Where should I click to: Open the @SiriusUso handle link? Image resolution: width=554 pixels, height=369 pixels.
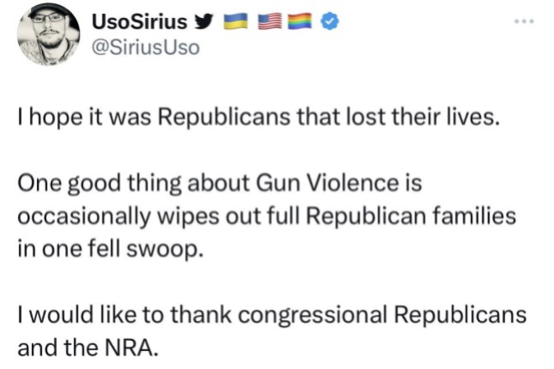coord(145,48)
